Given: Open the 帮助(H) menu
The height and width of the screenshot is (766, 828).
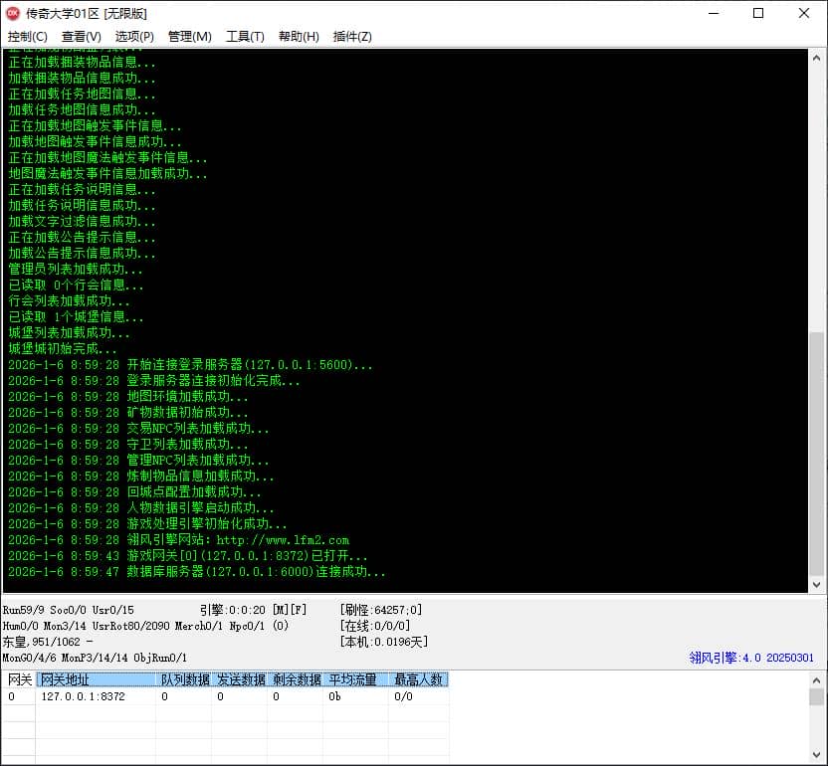Looking at the screenshot, I should pos(299,37).
